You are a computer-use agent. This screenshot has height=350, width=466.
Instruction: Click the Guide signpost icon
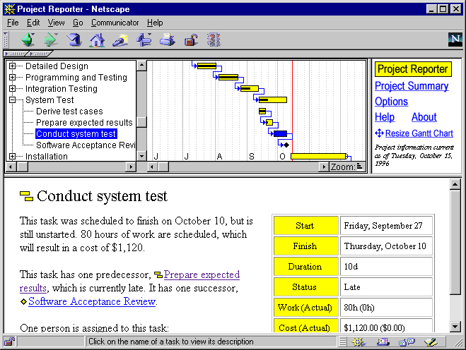point(144,40)
